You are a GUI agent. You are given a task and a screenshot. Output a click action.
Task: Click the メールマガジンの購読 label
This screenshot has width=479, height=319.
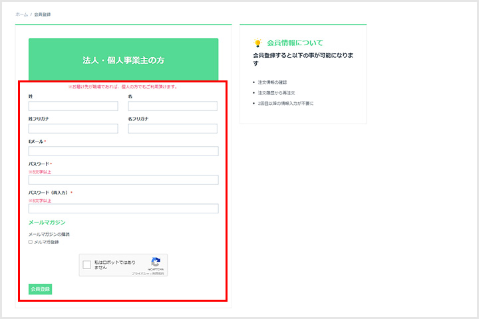49,235
